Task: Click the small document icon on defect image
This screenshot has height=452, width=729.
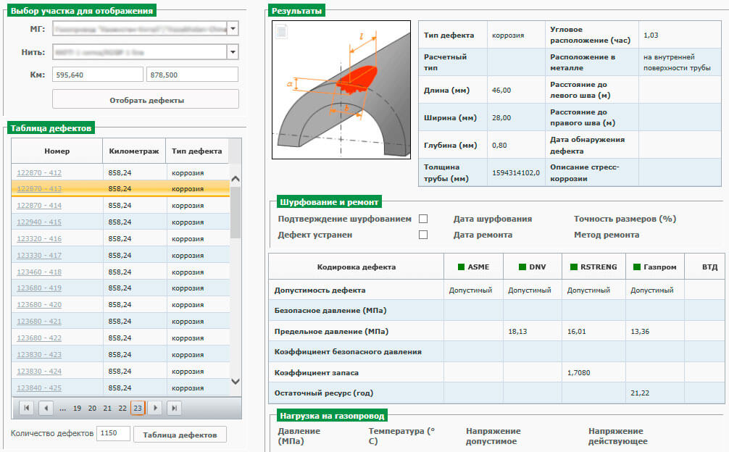Action: [282, 32]
